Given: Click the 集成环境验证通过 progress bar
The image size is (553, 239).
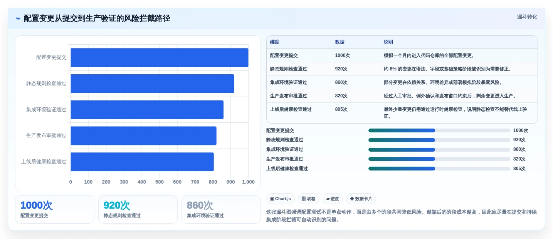Looking at the screenshot, I should 439,149.
